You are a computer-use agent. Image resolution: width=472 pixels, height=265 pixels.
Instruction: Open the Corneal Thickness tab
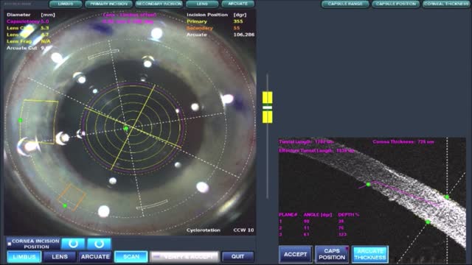(x=446, y=4)
